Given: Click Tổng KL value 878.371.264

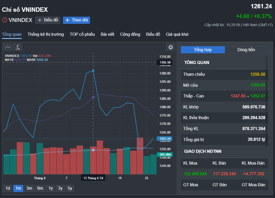Looking at the screenshot, I should (254, 129).
